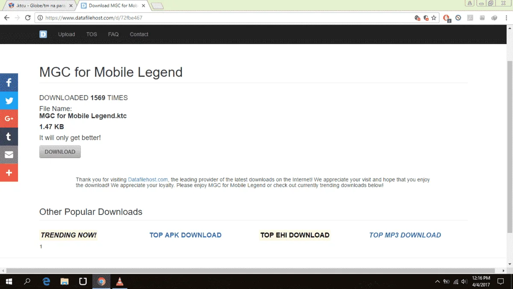Click TRENDING NOW! heading

pyautogui.click(x=68, y=235)
